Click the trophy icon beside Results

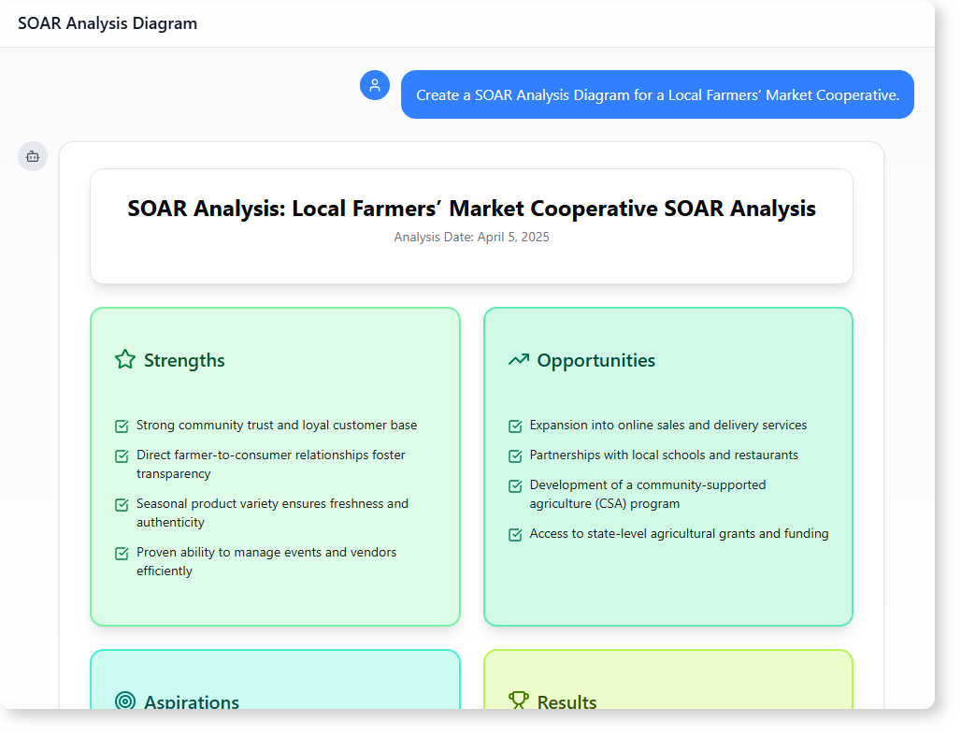click(x=518, y=700)
